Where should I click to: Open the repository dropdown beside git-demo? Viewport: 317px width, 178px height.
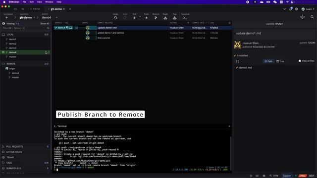(34, 18)
